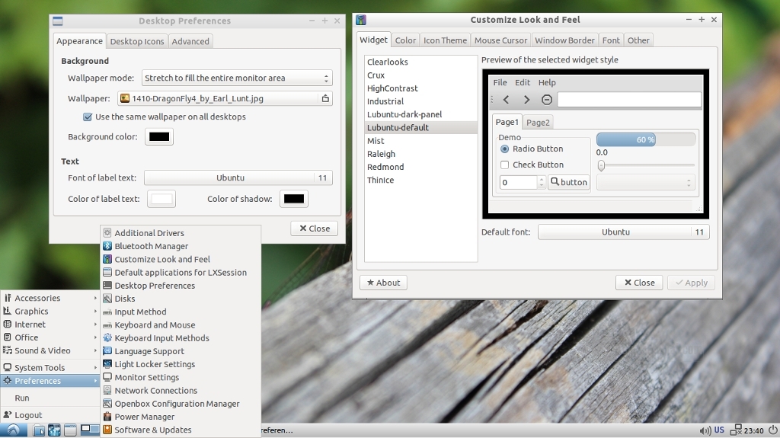Change the font of label text button

click(x=238, y=177)
